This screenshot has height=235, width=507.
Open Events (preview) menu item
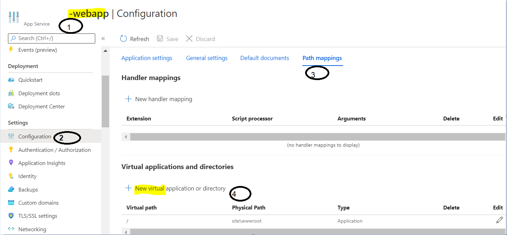tap(38, 50)
